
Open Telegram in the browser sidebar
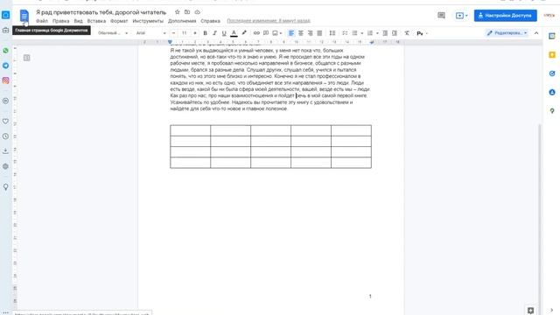pyautogui.click(x=5, y=66)
